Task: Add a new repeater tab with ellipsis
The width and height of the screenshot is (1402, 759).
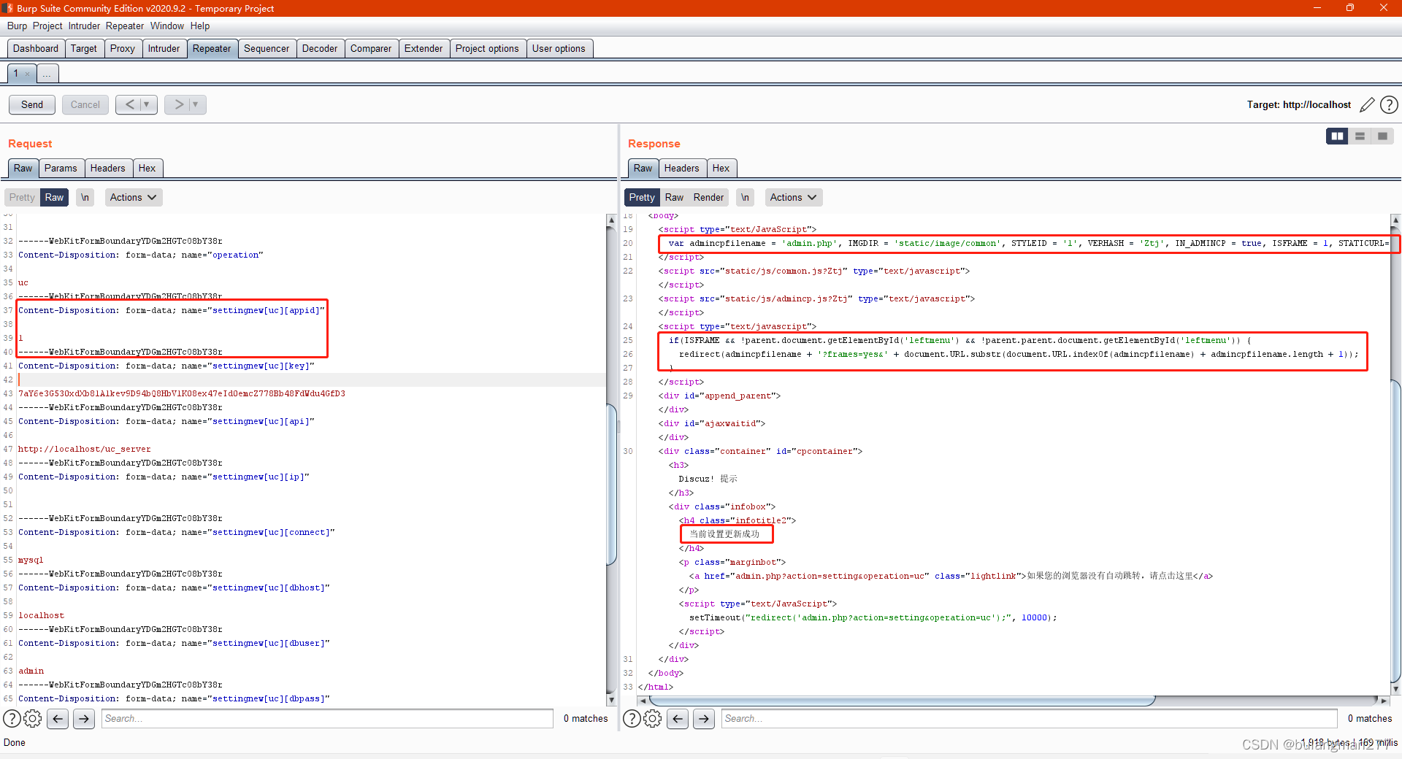Action: pos(47,74)
